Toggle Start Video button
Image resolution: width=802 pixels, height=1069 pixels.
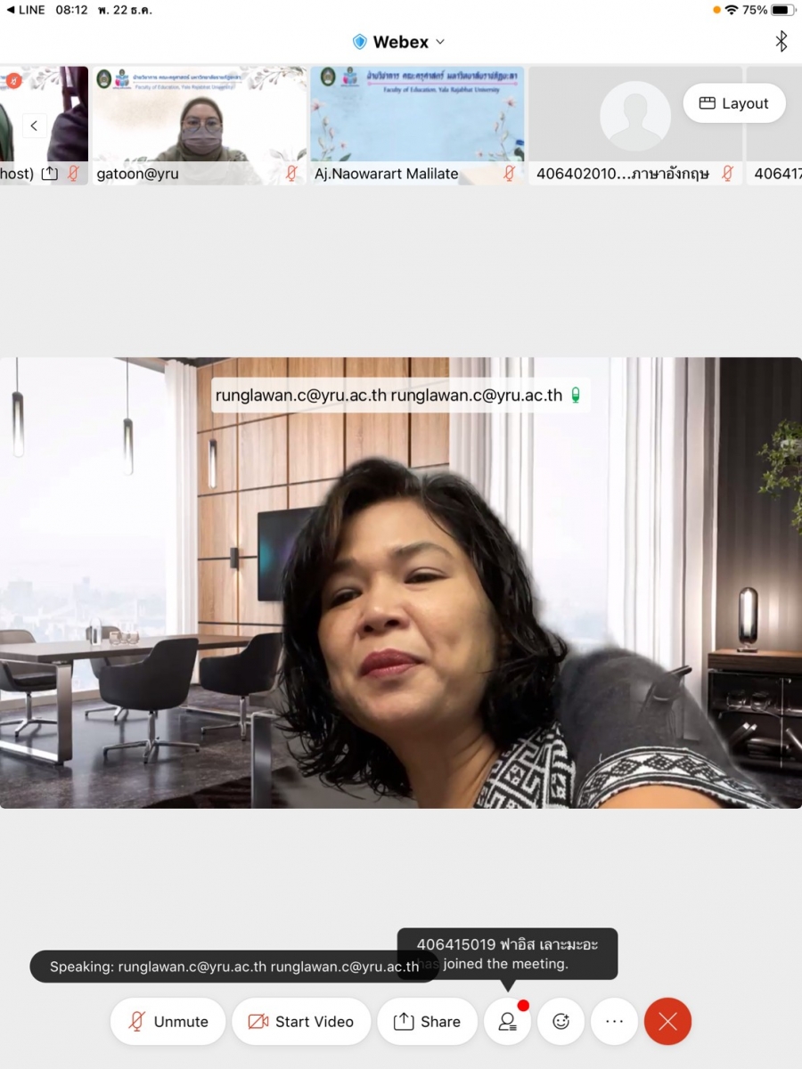(x=301, y=1022)
